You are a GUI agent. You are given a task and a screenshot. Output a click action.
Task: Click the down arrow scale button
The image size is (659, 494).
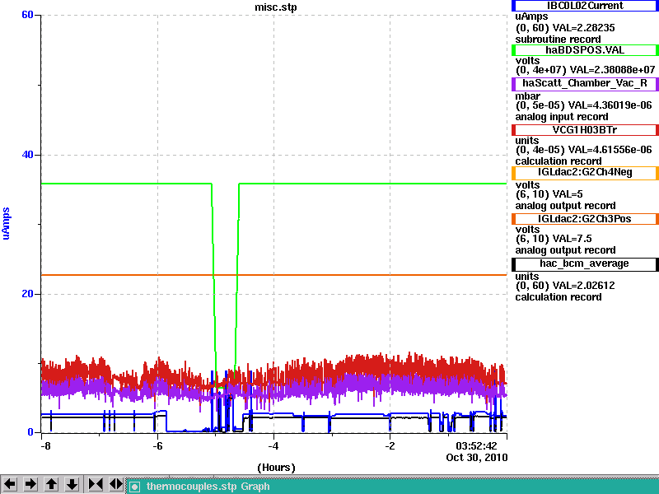(72, 484)
